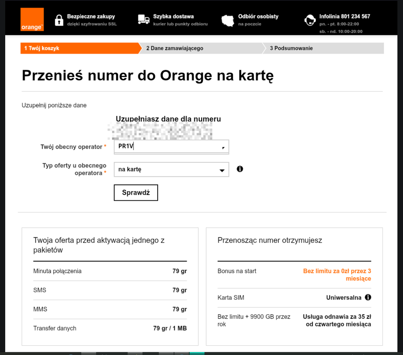Expand the 'na kartę' offer type dropdown

click(221, 170)
